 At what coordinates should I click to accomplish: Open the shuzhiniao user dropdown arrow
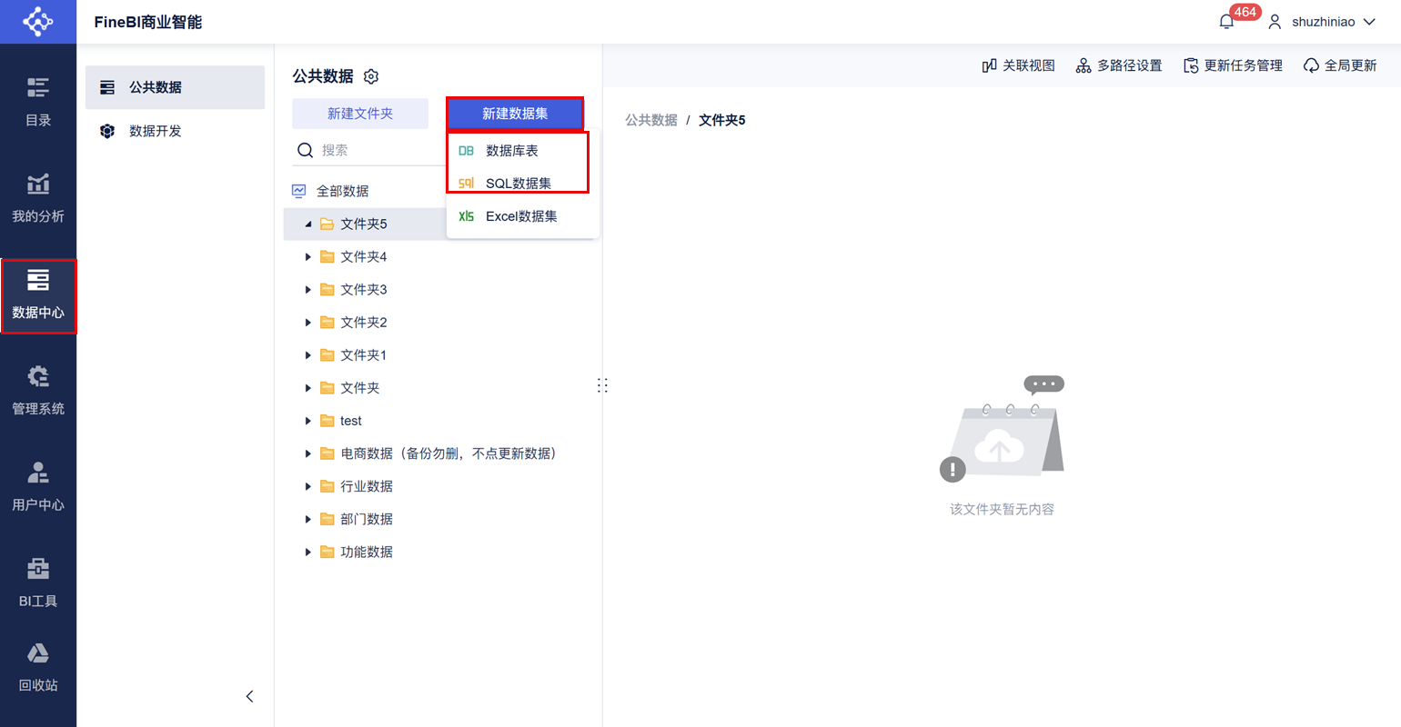pyautogui.click(x=1369, y=22)
